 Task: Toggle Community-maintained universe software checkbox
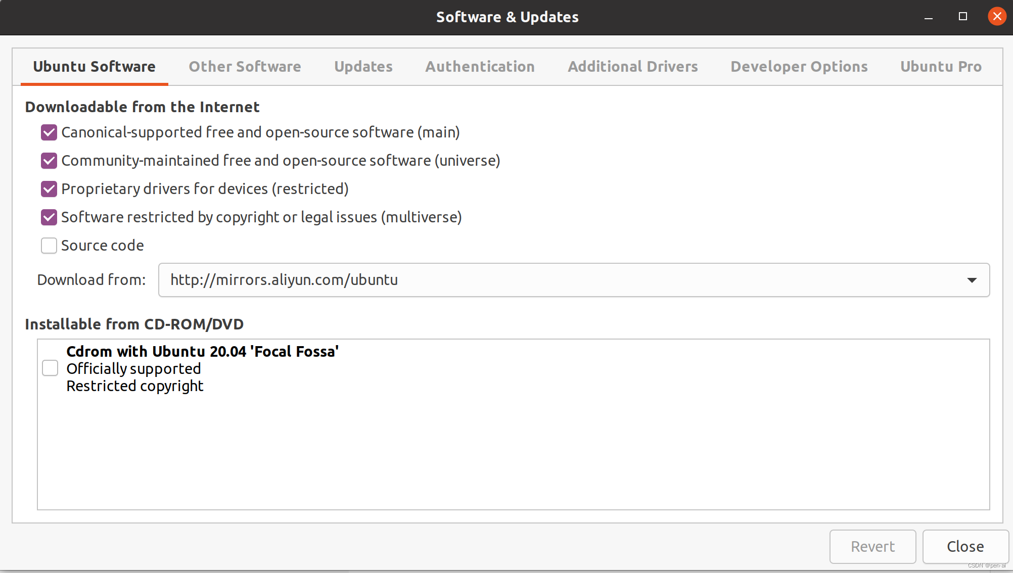point(50,160)
